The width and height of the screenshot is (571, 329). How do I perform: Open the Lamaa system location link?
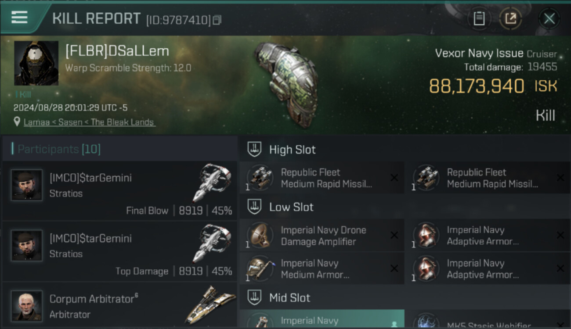89,122
